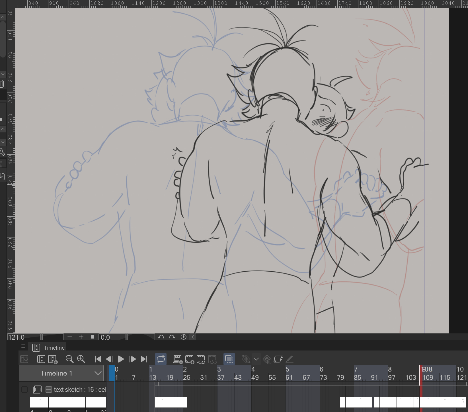Rotate the canvas left

tap(161, 337)
